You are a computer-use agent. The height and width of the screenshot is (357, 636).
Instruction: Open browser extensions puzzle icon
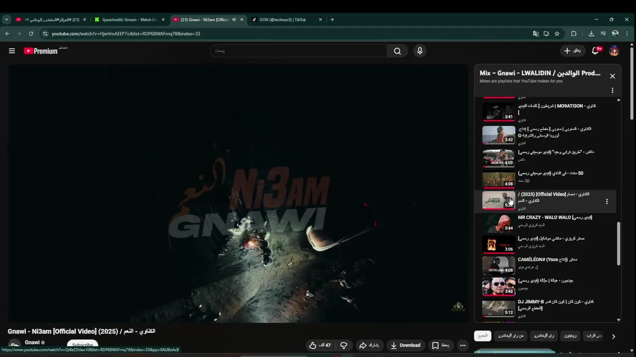point(573,34)
